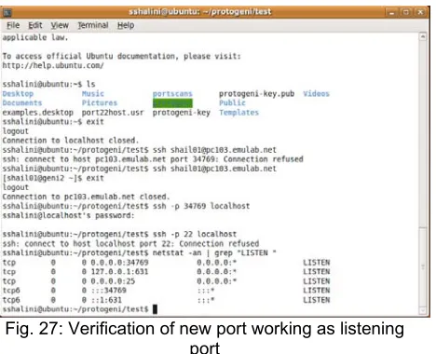
Task: Minimize the terminal window
Action: click(391, 12)
